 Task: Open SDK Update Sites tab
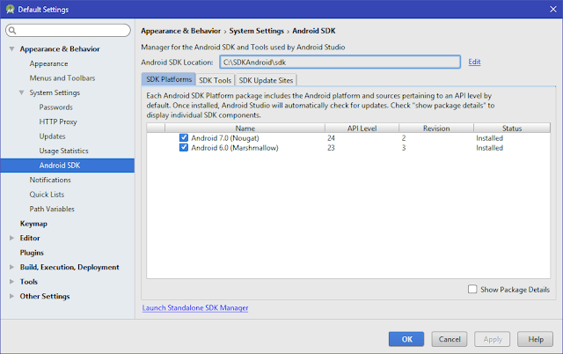tap(266, 80)
